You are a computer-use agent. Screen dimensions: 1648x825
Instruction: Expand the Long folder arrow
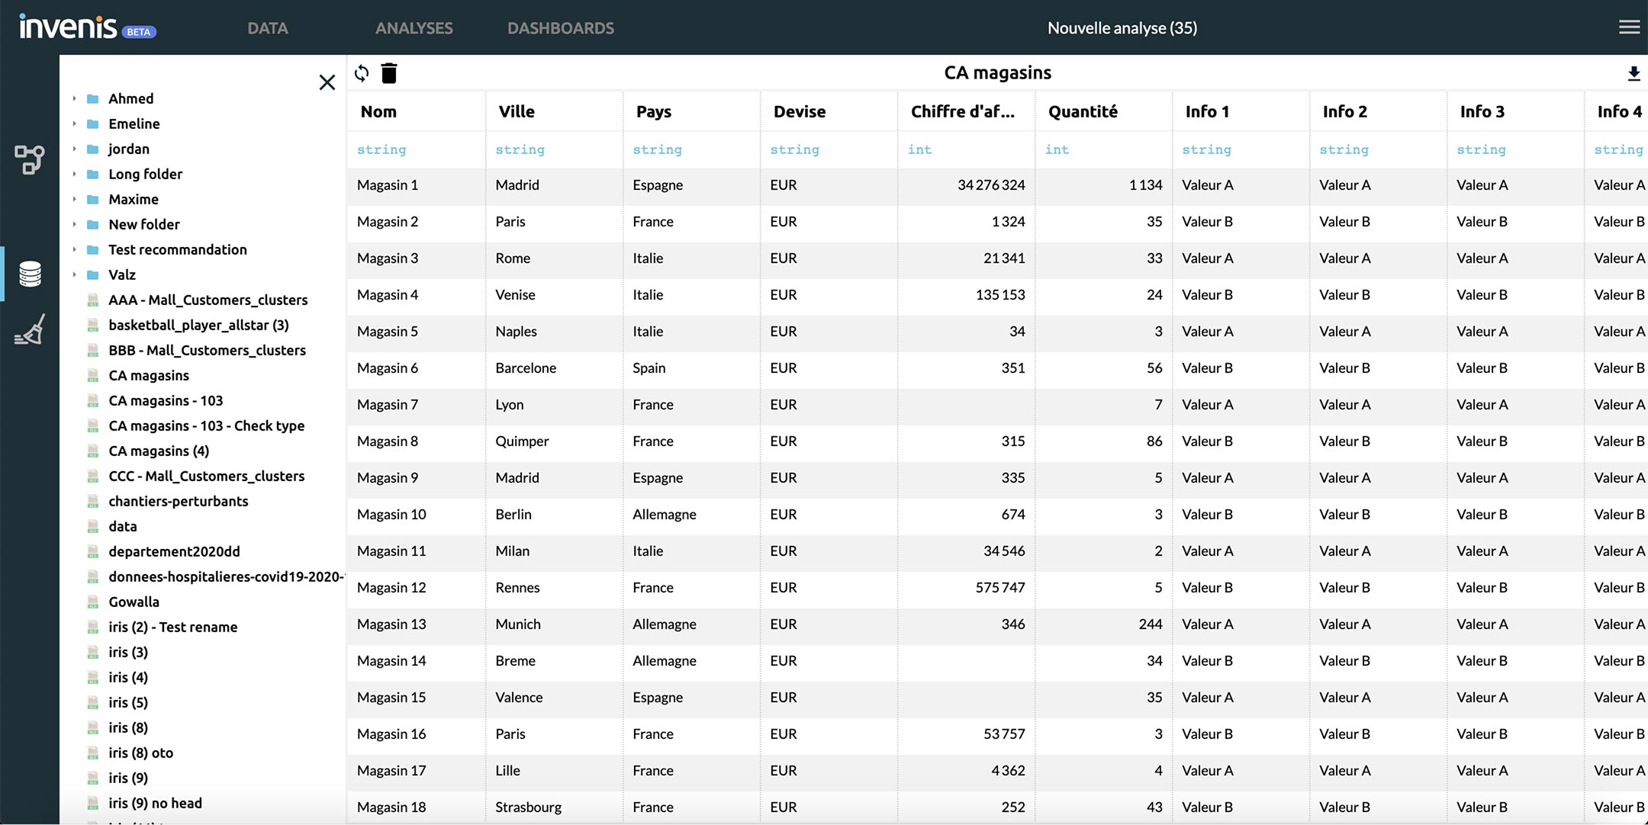point(74,174)
